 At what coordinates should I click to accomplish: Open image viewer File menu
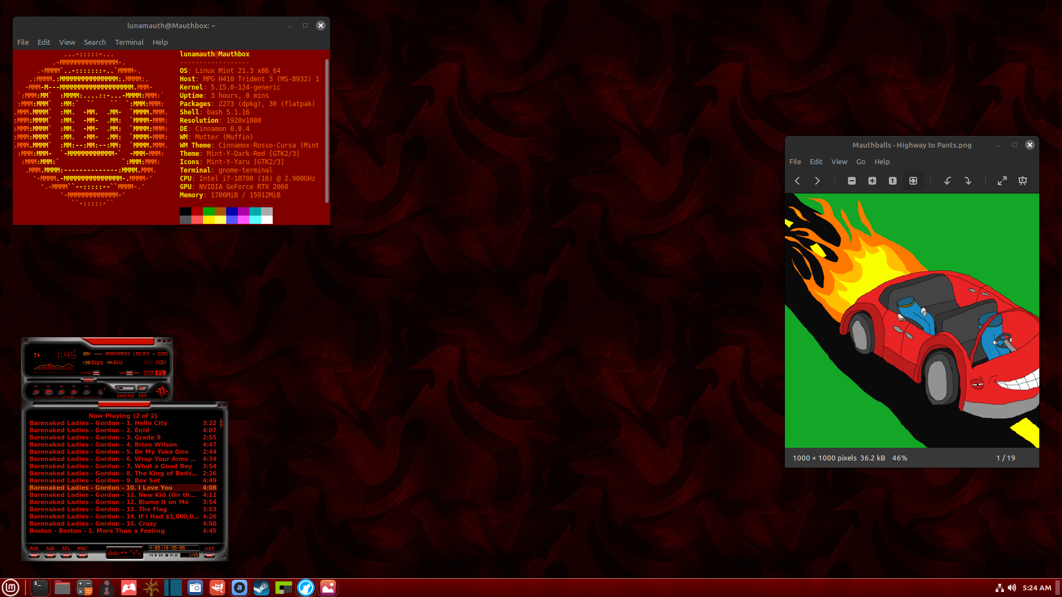point(795,161)
